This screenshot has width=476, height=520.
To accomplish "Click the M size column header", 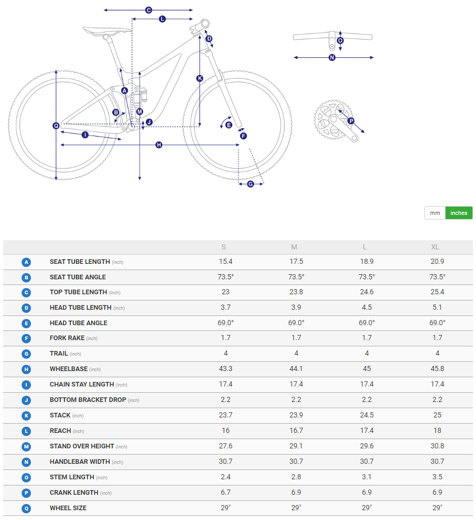I will 294,247.
